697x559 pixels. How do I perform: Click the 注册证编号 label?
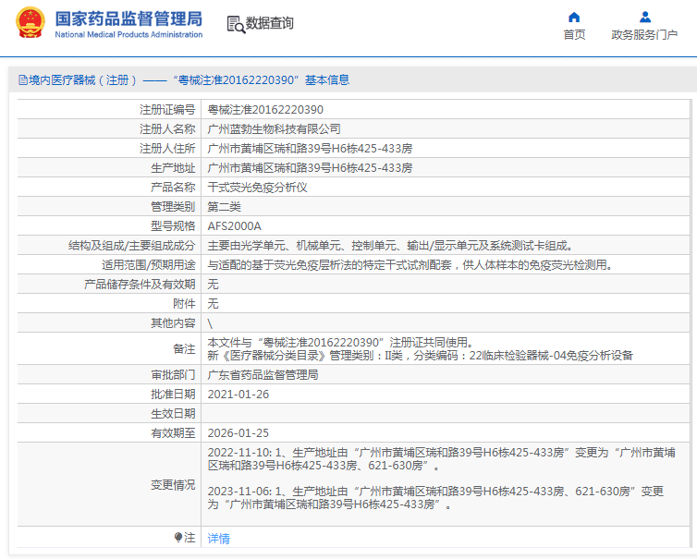167,110
